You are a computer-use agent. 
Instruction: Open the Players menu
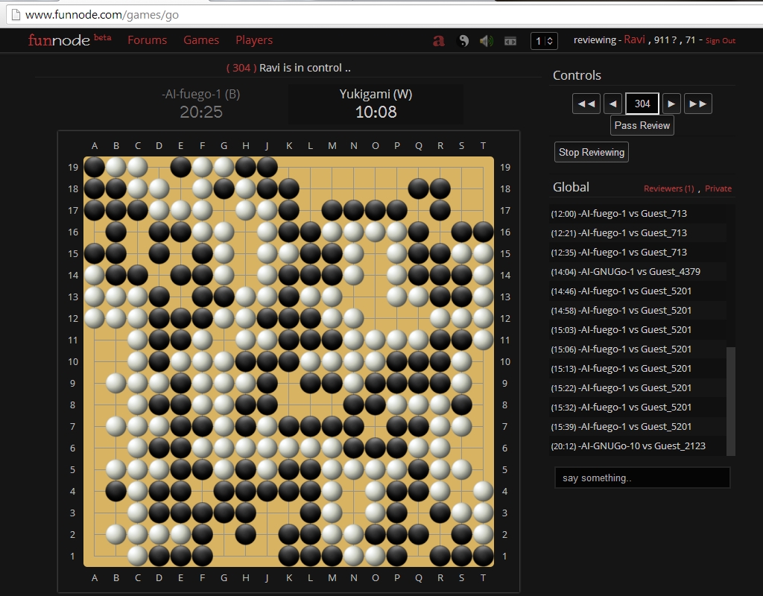click(x=254, y=40)
